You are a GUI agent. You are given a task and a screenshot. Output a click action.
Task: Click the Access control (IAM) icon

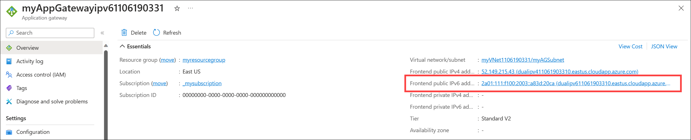(9, 75)
